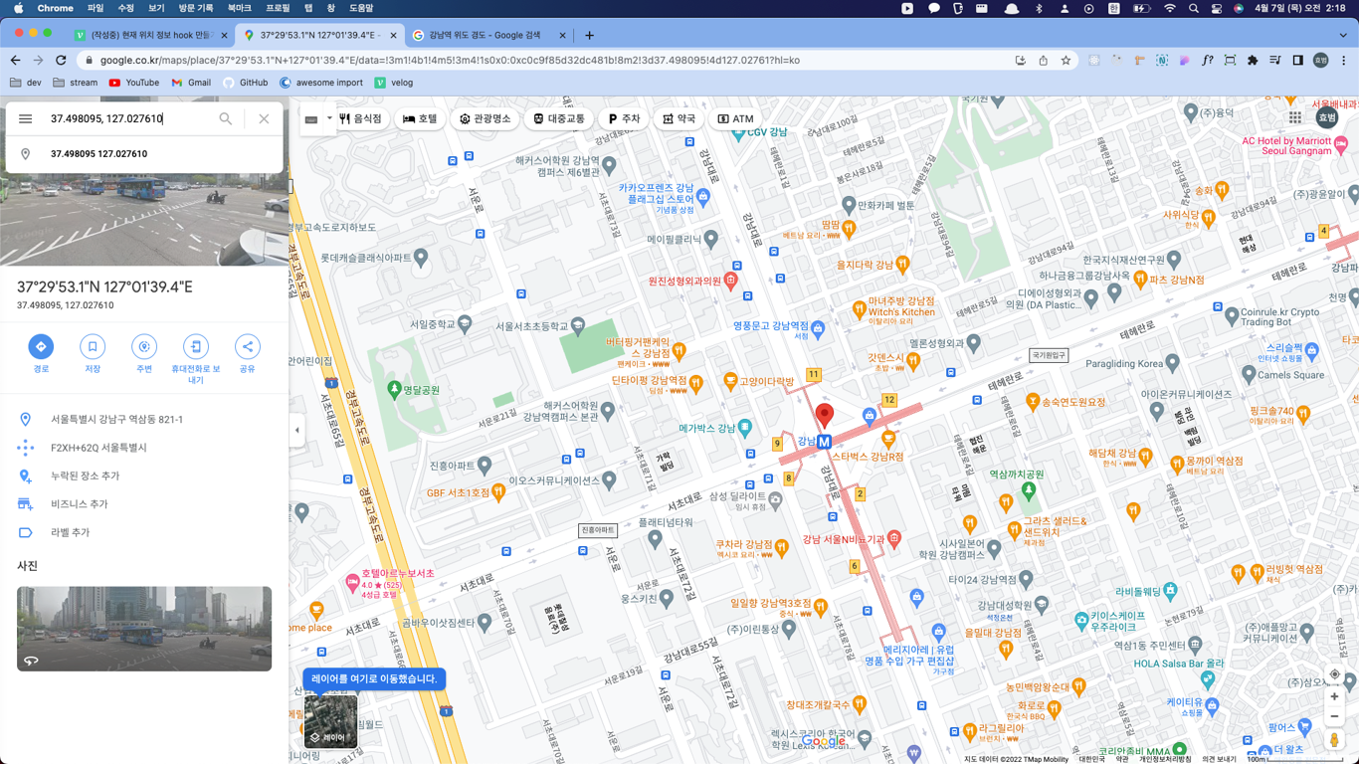Open keyboard input tools dropdown arrow

click(x=329, y=118)
